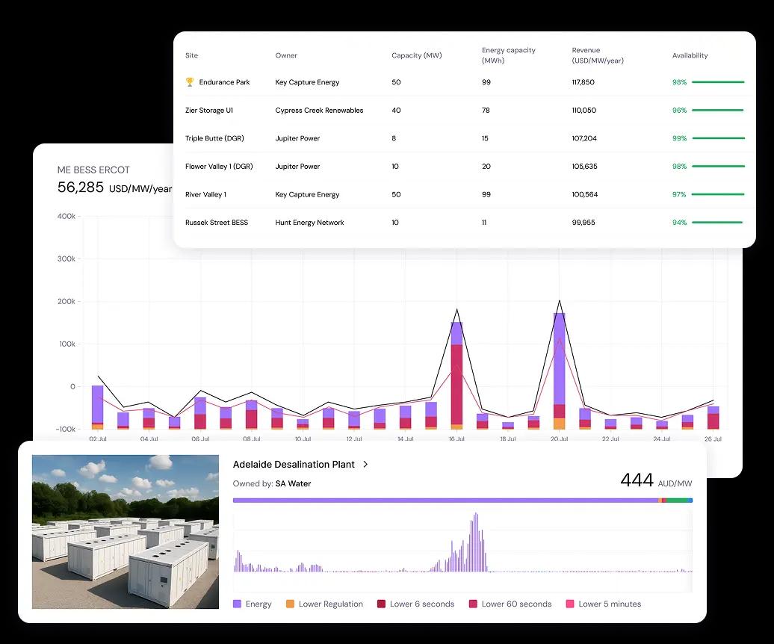The image size is (774, 644).
Task: Click the 98% availability bar for Endurance Park
Action: (717, 82)
